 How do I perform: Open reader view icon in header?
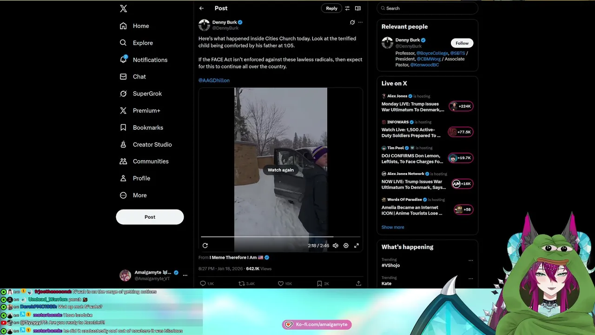tap(358, 8)
